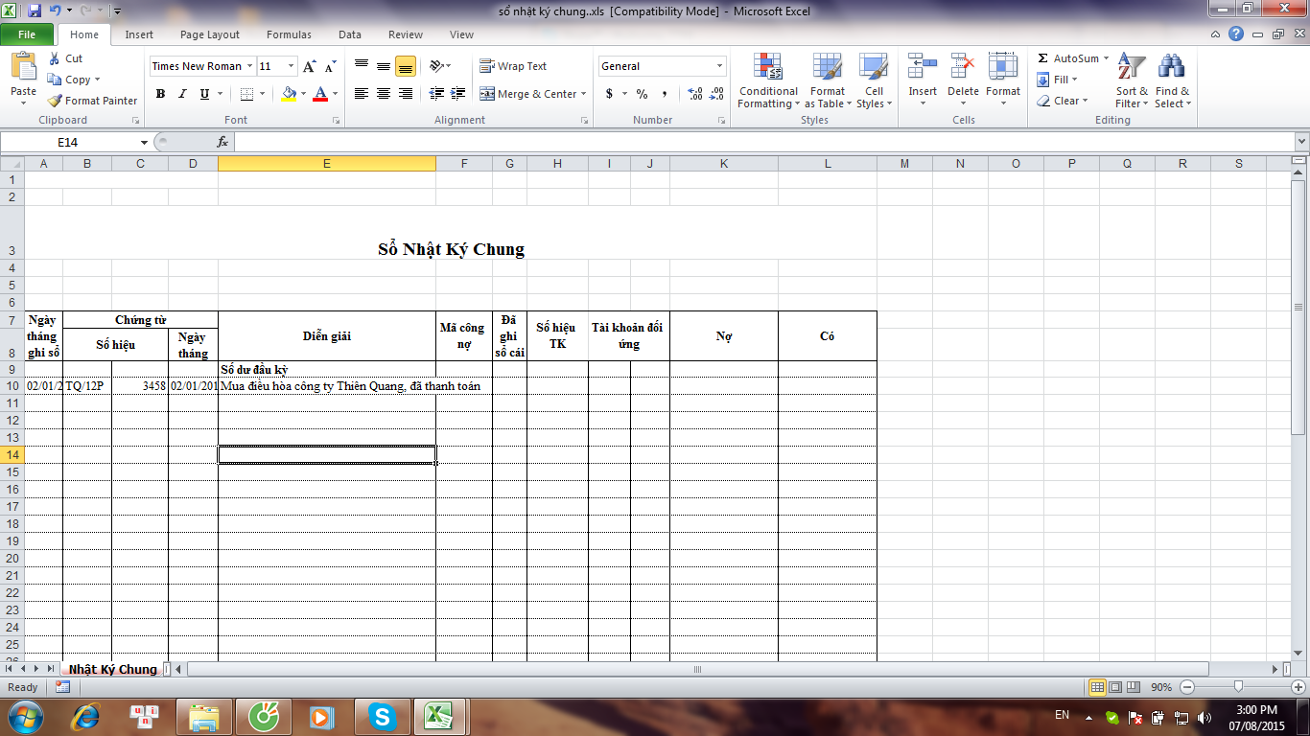
Task: Decrease font size with Shrink Font
Action: pos(330,66)
